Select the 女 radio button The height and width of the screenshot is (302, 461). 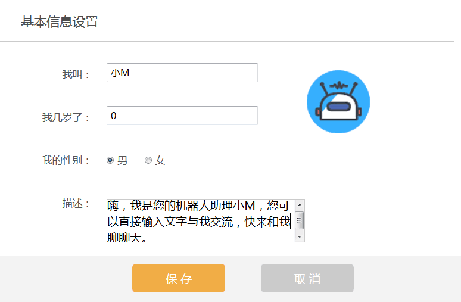pyautogui.click(x=148, y=160)
